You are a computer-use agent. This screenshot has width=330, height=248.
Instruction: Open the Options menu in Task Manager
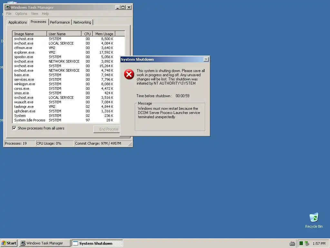click(x=21, y=14)
